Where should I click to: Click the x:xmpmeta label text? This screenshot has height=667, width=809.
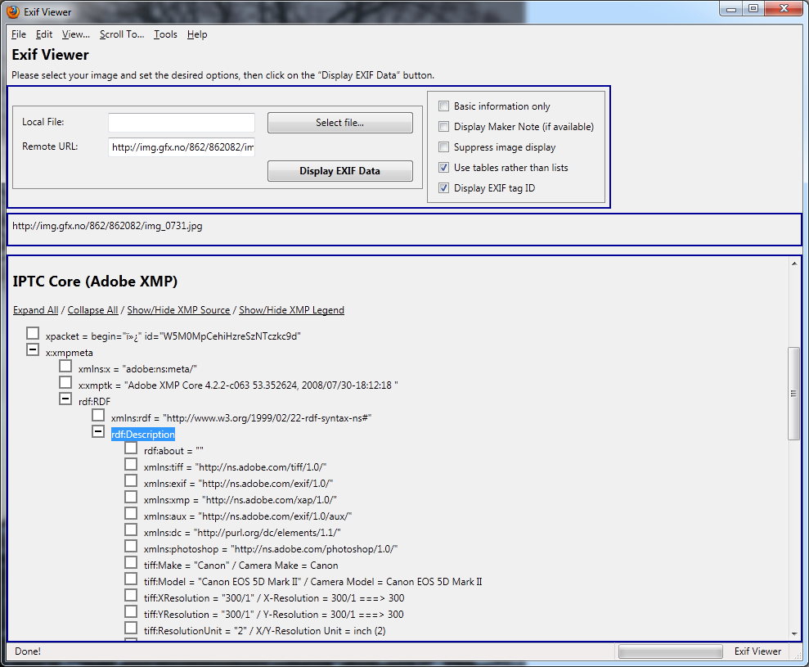[70, 353]
